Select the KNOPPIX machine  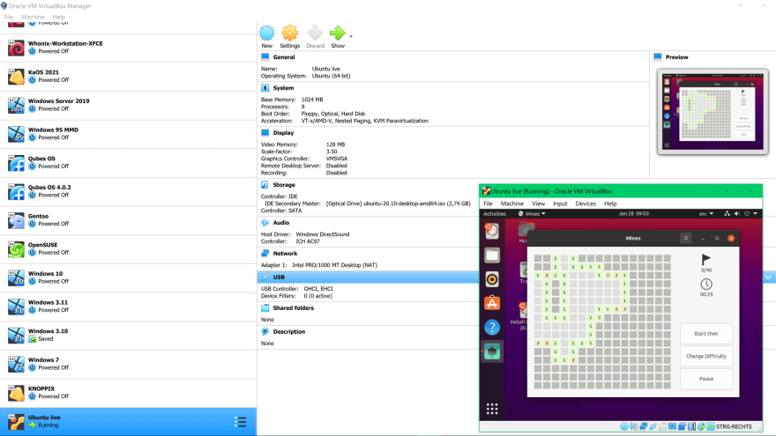coord(128,393)
